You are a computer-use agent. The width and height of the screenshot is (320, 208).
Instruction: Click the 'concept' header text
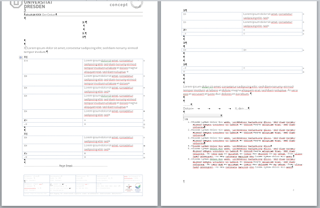click(118, 4)
